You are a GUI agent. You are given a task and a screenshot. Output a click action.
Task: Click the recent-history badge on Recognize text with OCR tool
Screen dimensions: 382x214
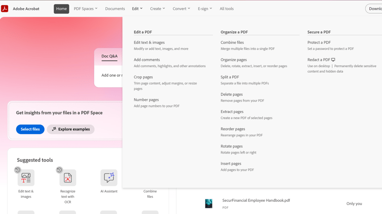pos(59,170)
